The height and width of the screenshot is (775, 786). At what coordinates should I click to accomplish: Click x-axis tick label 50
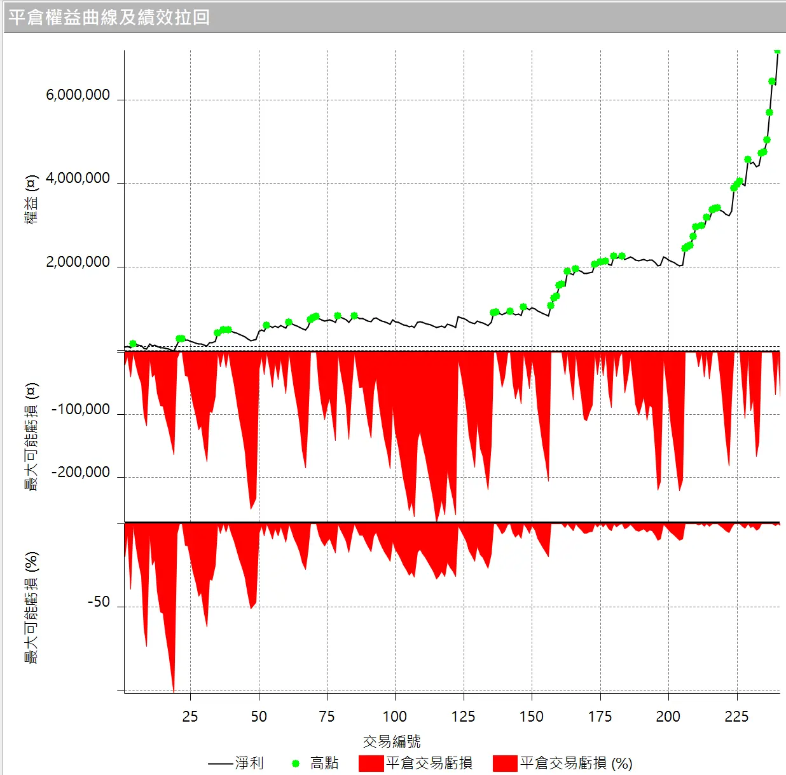(x=259, y=717)
